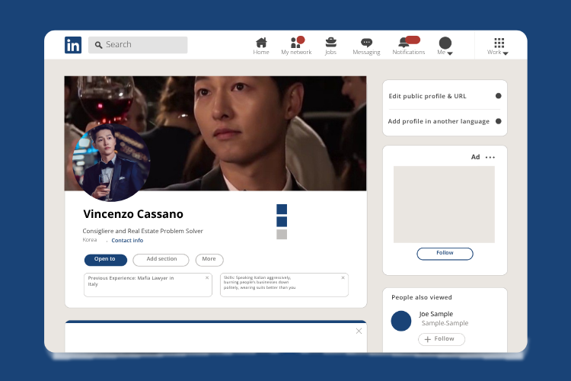Expand the Me dropdown arrow
Image resolution: width=571 pixels, height=381 pixels.
click(450, 53)
